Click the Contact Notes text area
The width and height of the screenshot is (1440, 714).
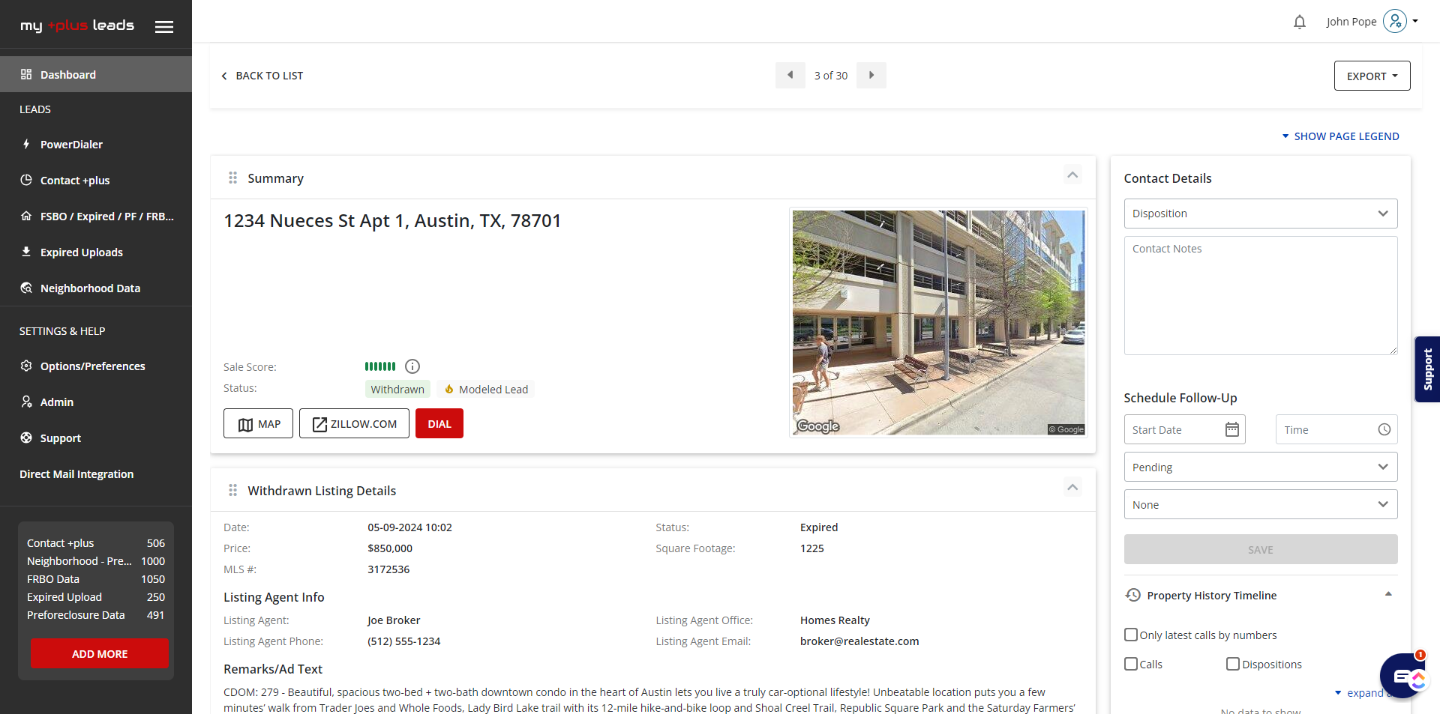1260,296
